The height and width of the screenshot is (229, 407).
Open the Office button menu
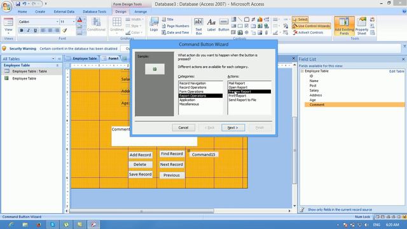(6, 6)
